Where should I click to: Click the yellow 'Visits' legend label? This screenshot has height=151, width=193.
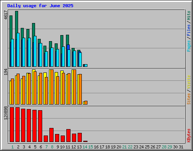pos(189,82)
